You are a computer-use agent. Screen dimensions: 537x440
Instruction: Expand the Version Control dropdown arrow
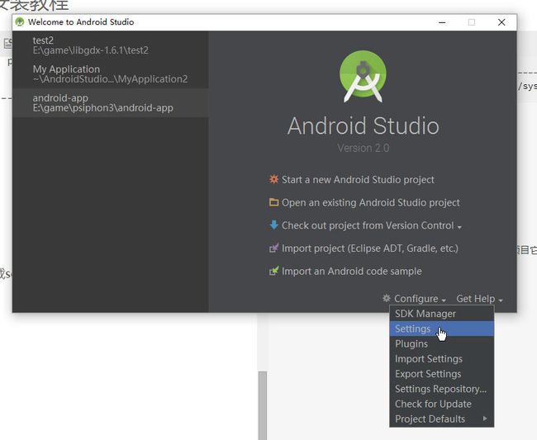[x=459, y=227]
